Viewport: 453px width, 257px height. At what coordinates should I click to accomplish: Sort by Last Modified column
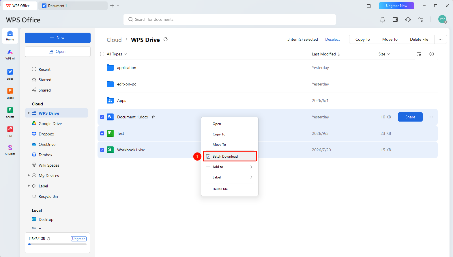pyautogui.click(x=326, y=54)
